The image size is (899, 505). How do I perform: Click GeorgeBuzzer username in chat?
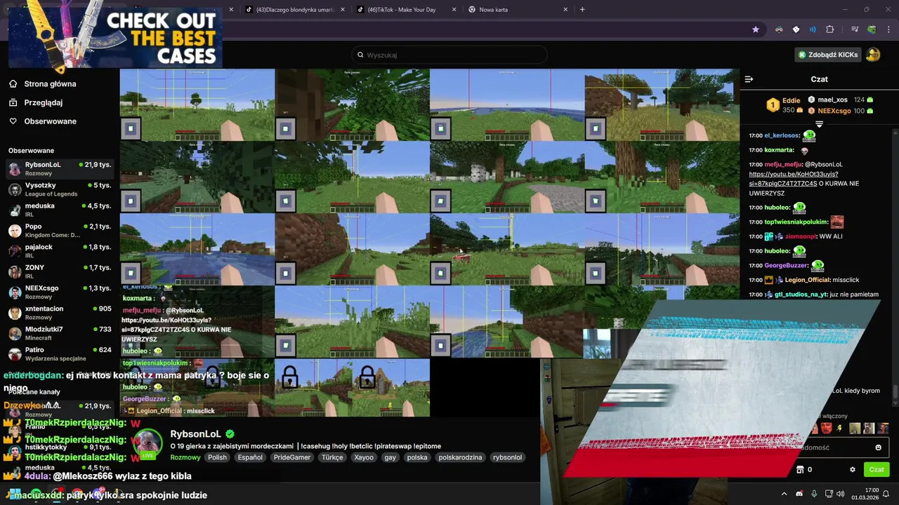786,266
